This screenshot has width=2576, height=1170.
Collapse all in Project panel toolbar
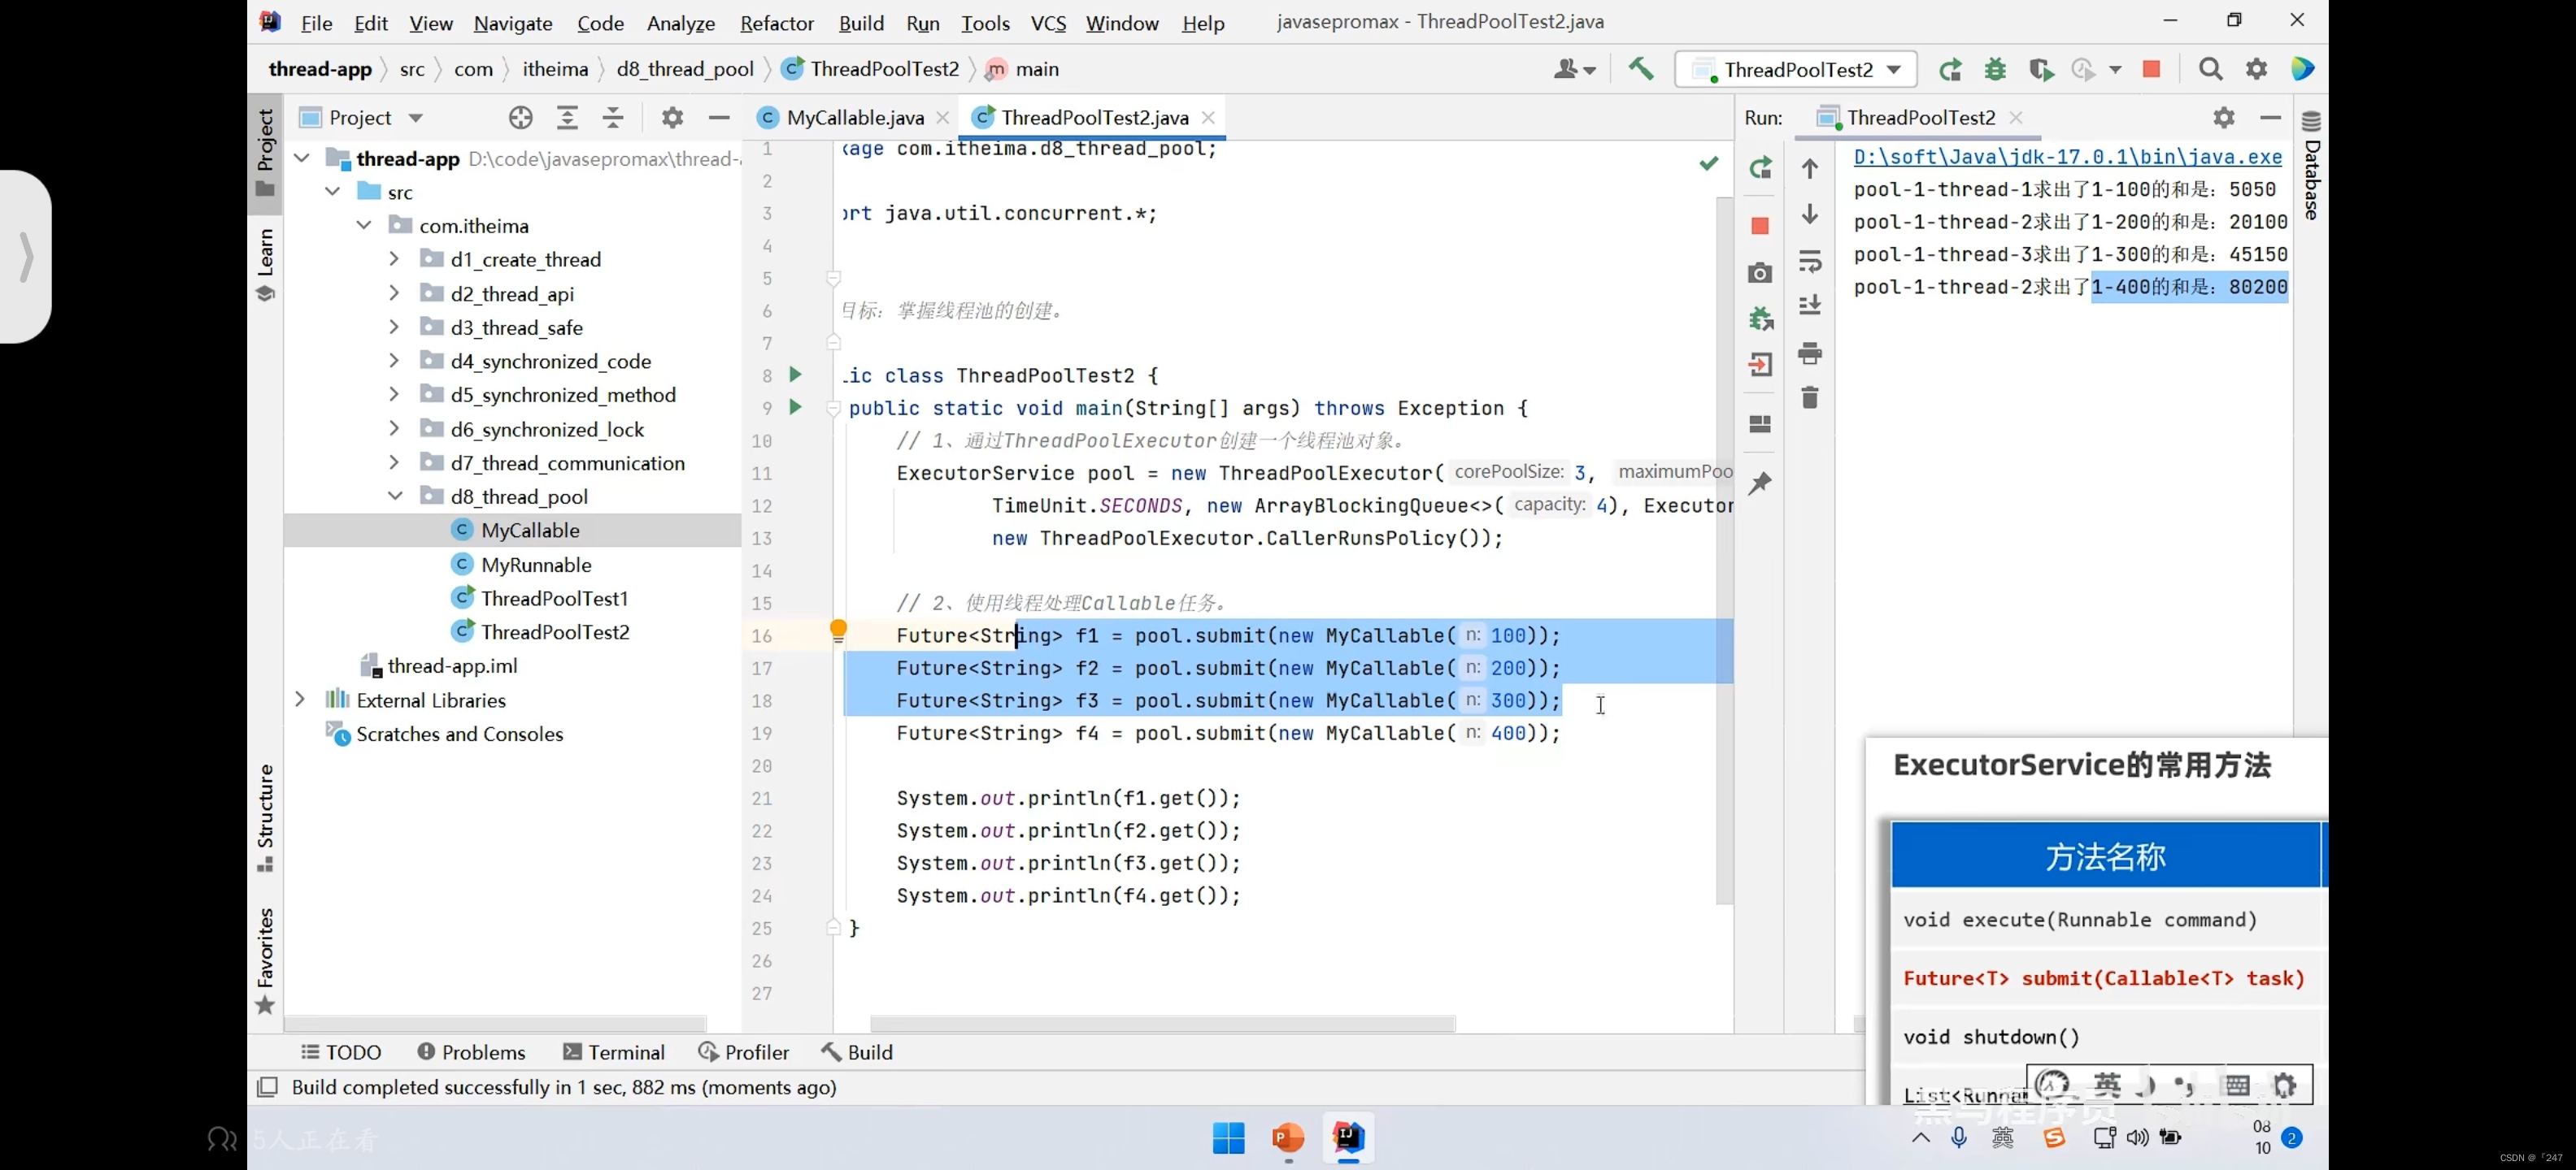click(x=613, y=118)
